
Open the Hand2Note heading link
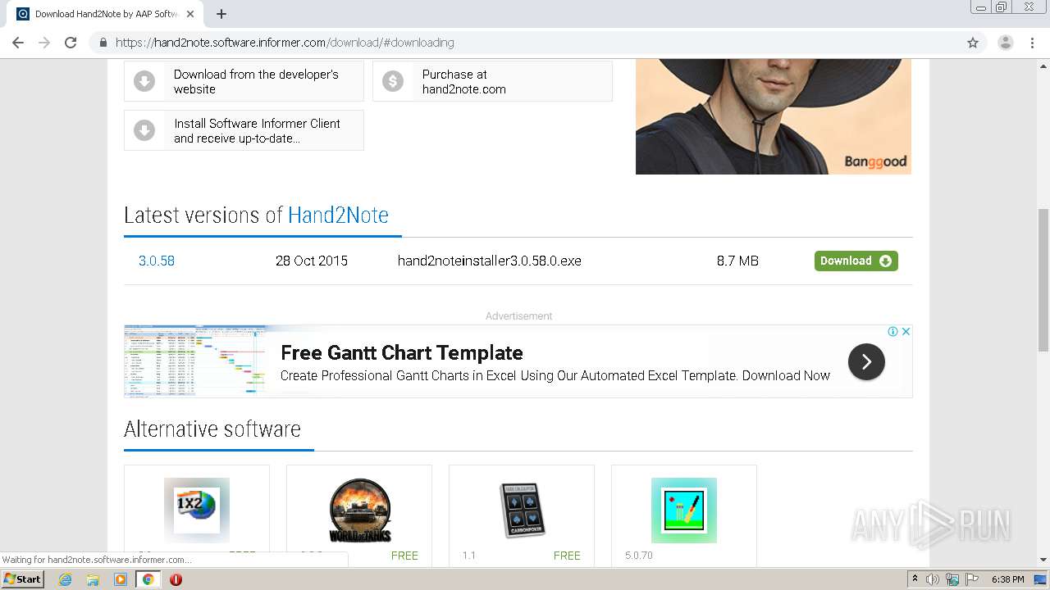coord(338,216)
